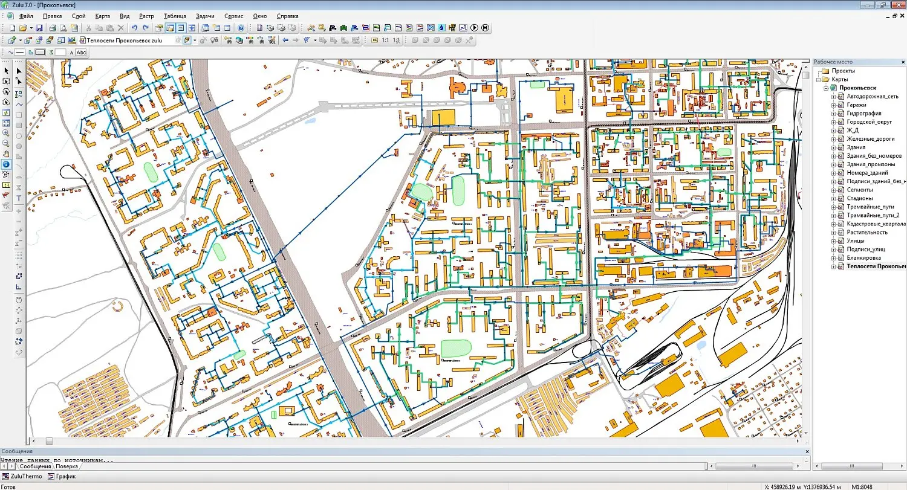The height and width of the screenshot is (490, 907).
Task: Expand the Трамвайные_пути layer node
Action: click(833, 207)
